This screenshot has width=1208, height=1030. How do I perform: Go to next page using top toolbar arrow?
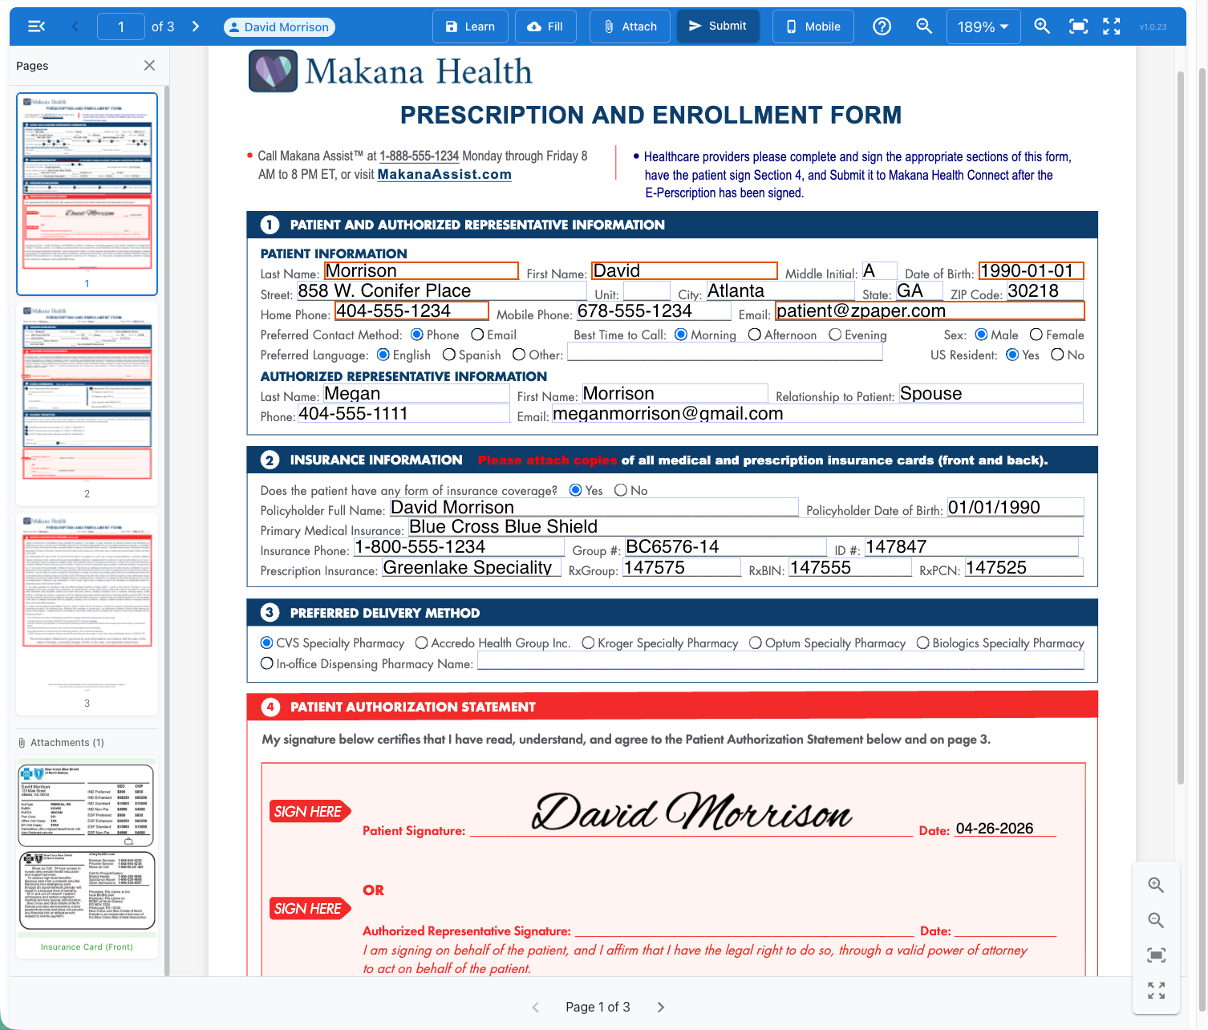click(x=196, y=26)
